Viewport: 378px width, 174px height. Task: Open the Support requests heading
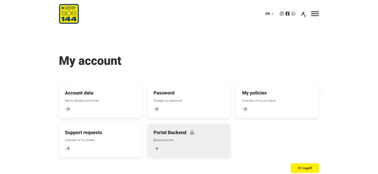83,132
